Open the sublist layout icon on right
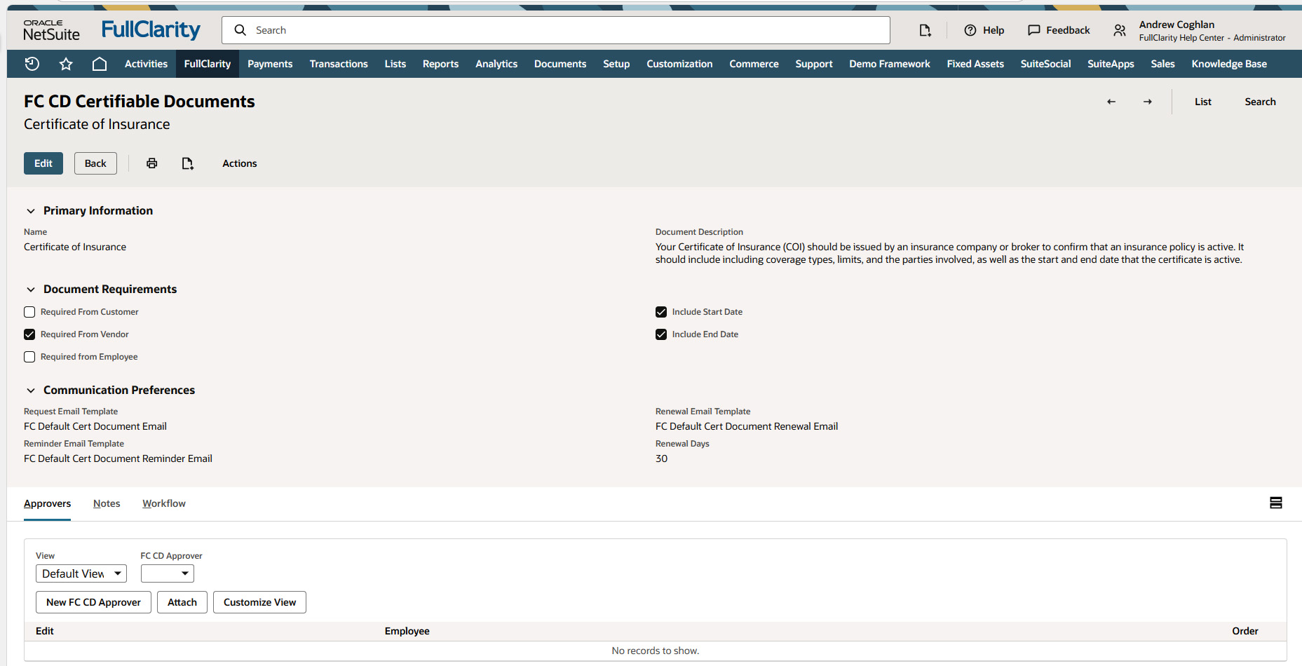The width and height of the screenshot is (1302, 666). click(1276, 503)
